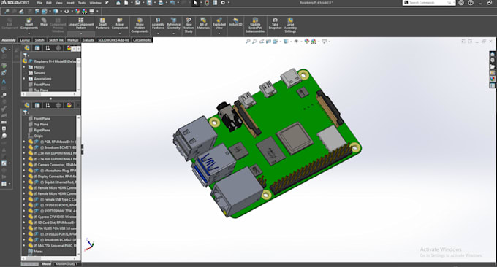Open Move Component dropdown arrow

[x=119, y=34]
